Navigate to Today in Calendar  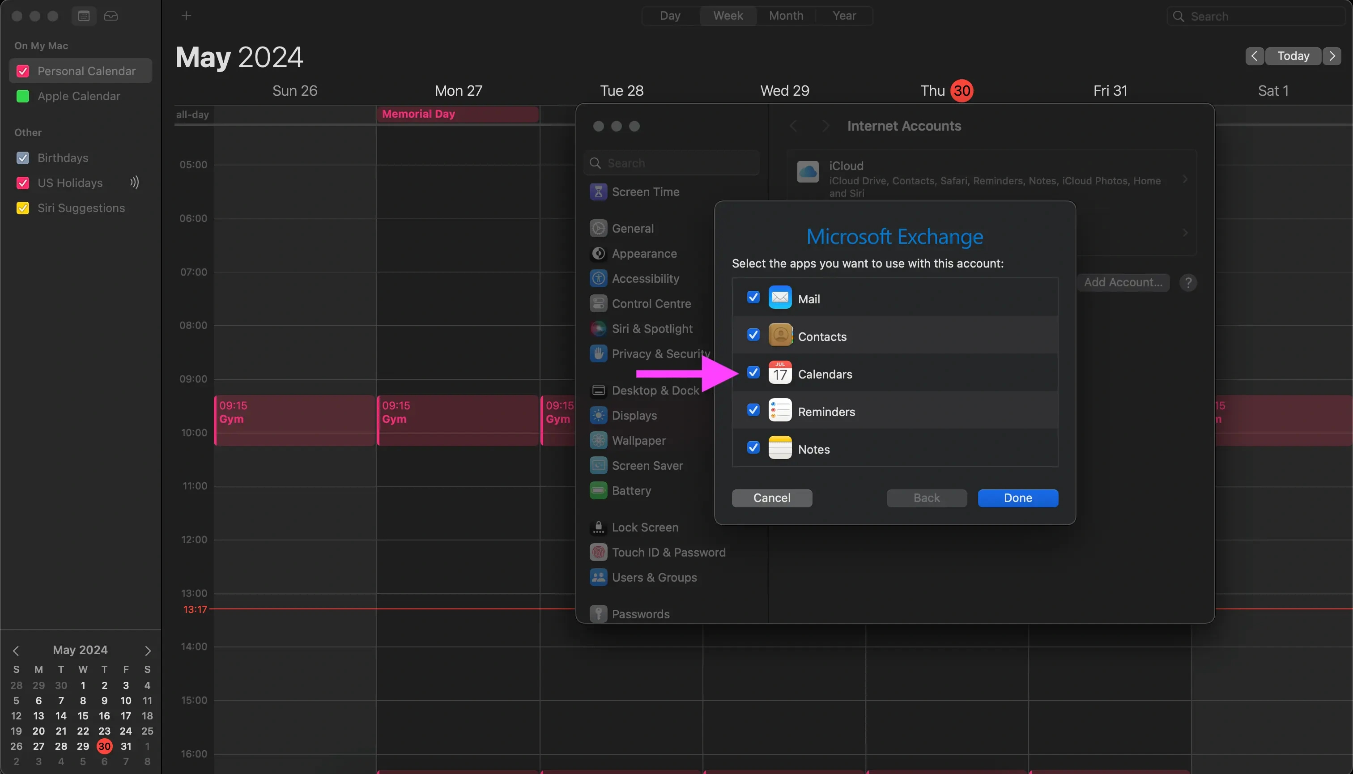coord(1293,55)
